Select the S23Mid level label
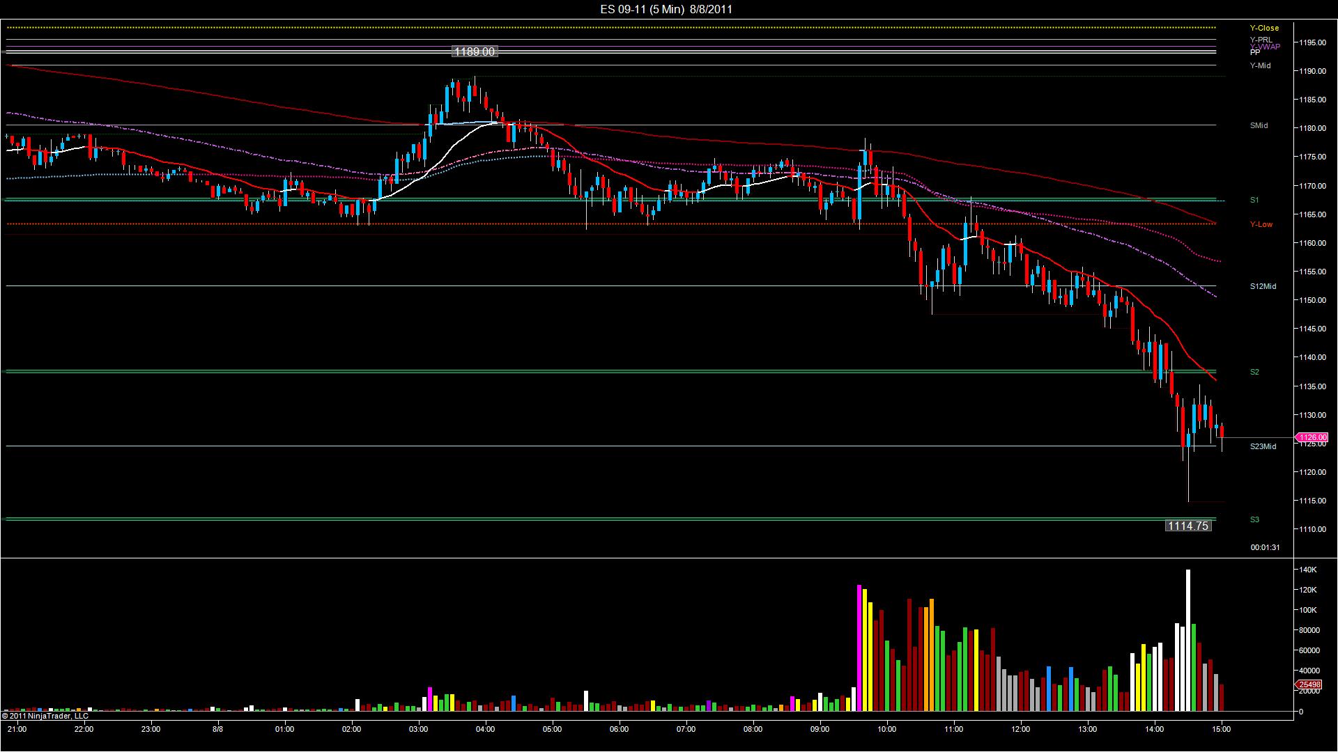 (x=1263, y=446)
